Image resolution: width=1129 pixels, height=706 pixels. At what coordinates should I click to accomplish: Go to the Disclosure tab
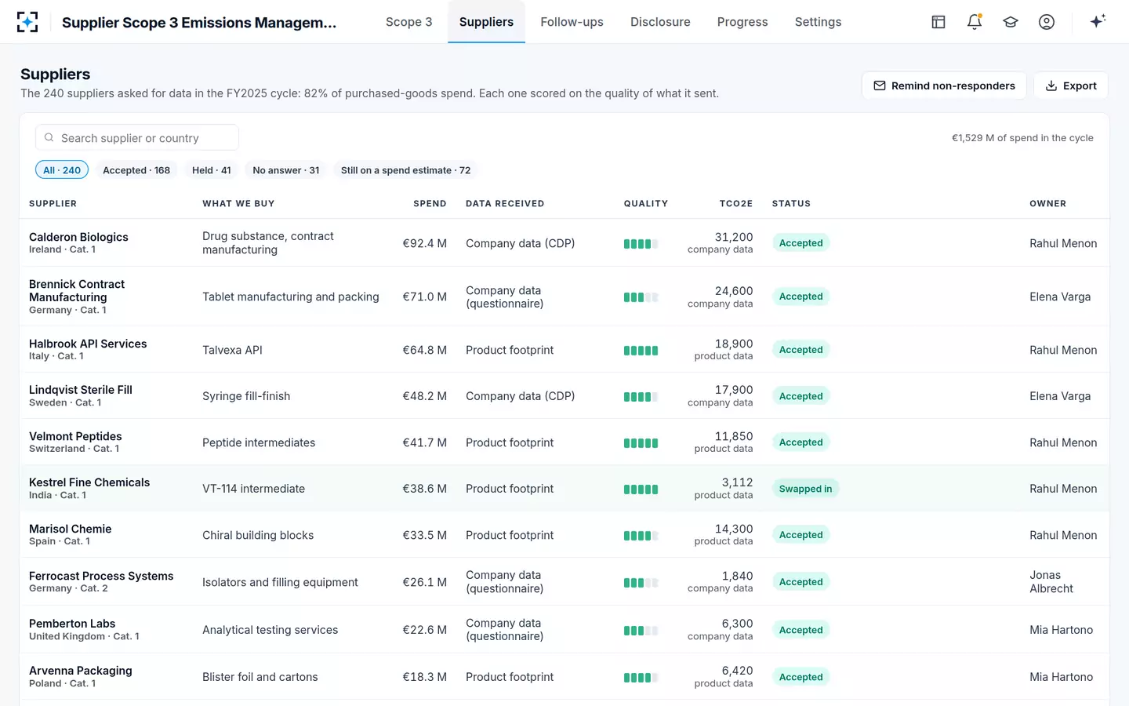[660, 22]
